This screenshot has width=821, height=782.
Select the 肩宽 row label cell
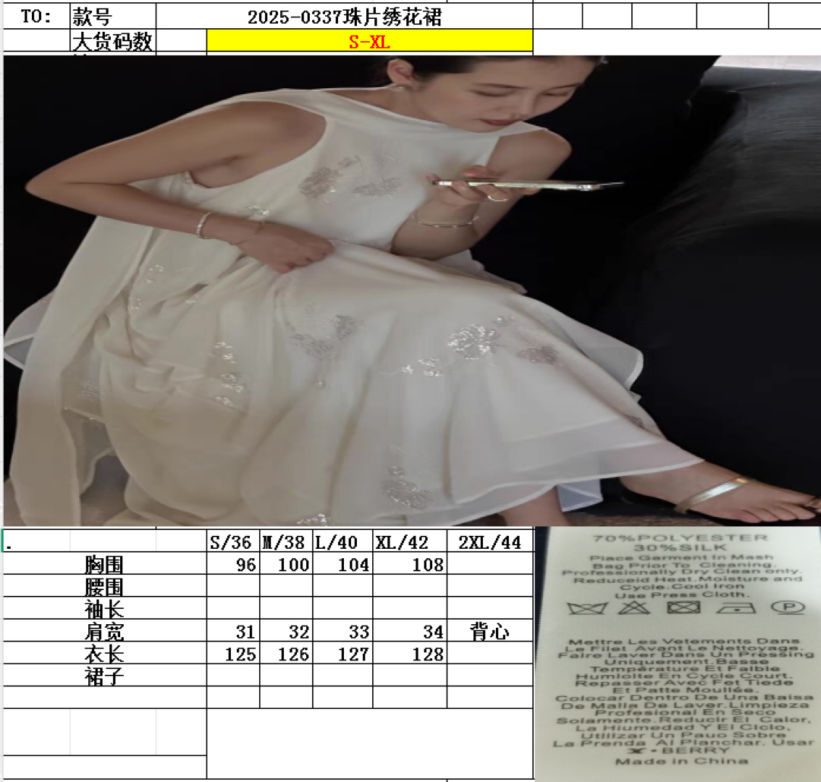click(x=104, y=631)
